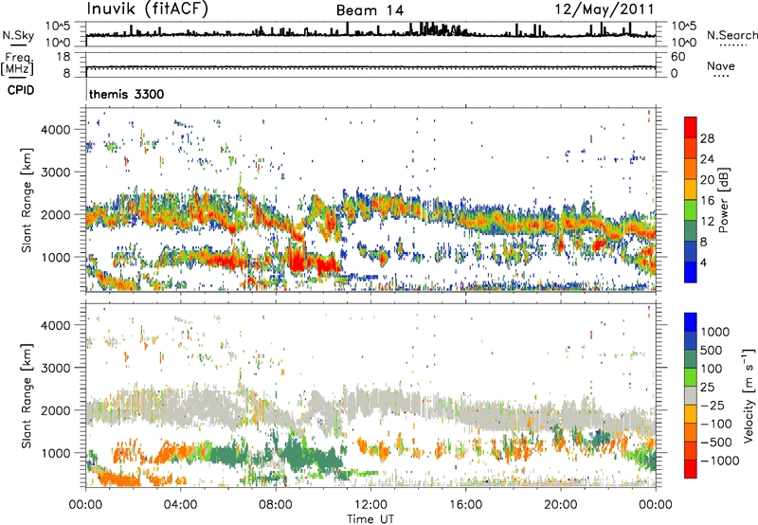The image size is (758, 525).
Task: Click the '−100' velocity colorbar label
Action: pyautogui.click(x=716, y=424)
